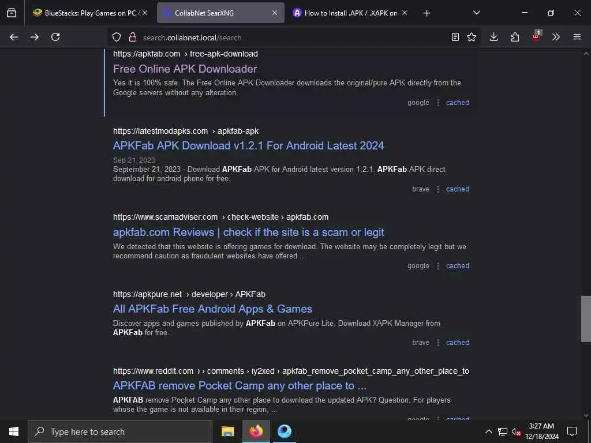
Task: Click scrollbar up arrow
Action: (586, 54)
